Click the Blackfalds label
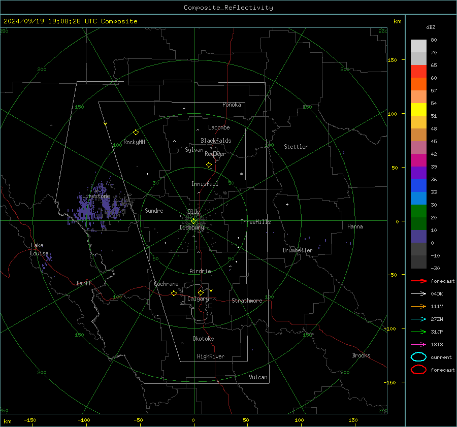This screenshot has width=457, height=427. click(x=216, y=141)
